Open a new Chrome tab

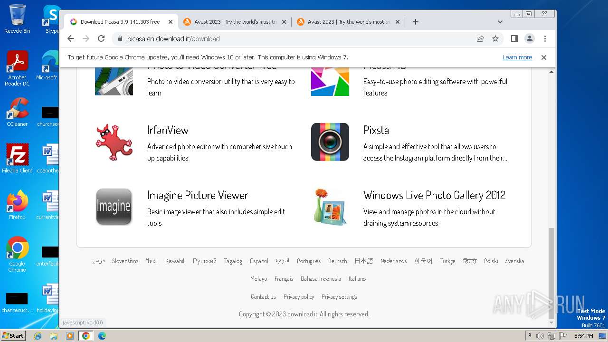point(416,22)
